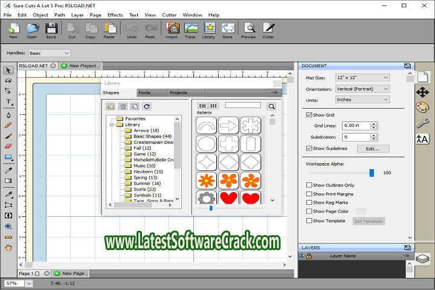
Task: Switch to the Projects tab
Action: (x=186, y=92)
